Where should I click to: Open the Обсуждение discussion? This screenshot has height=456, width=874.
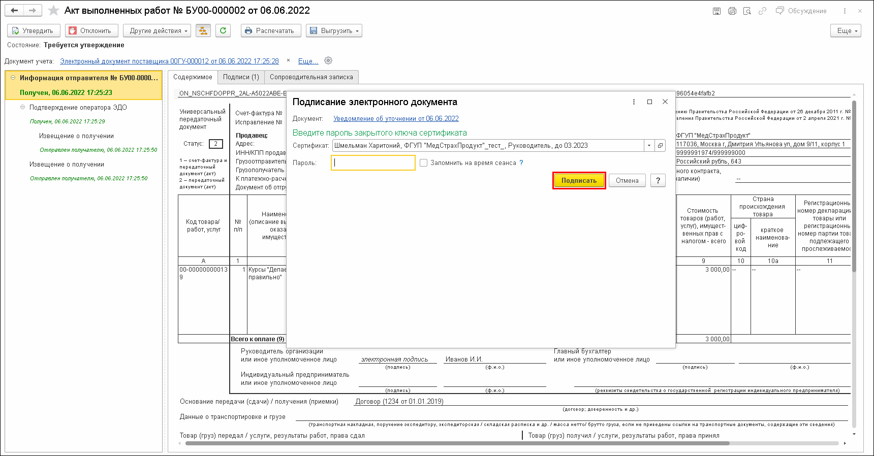click(x=801, y=11)
